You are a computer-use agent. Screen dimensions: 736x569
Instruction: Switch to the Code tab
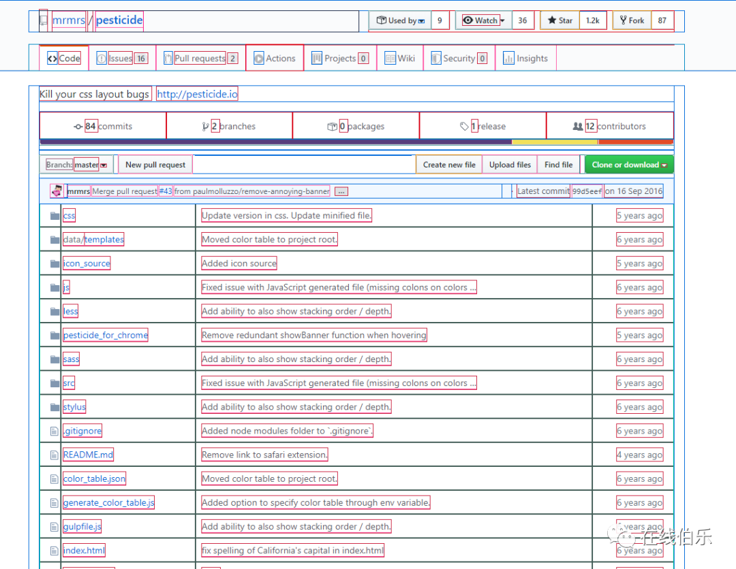coord(64,58)
